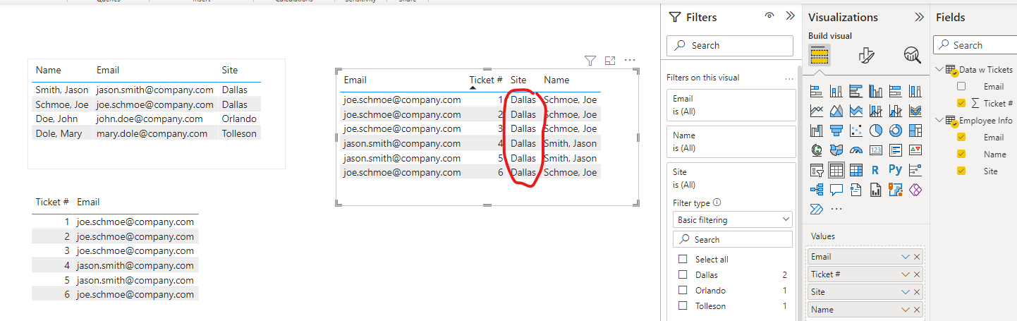Open the Basic filtering type dropdown
The image size is (1017, 321).
(x=732, y=220)
